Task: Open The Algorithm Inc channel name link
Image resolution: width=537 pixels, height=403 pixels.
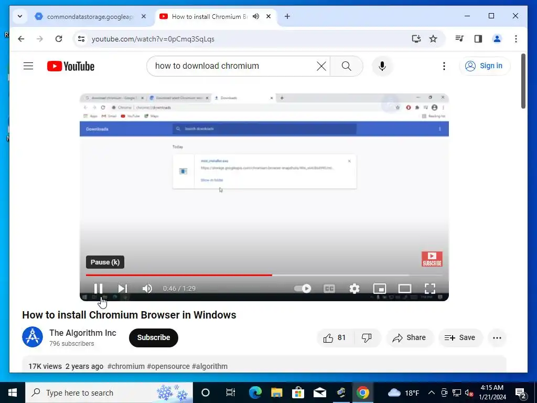Action: [x=82, y=333]
